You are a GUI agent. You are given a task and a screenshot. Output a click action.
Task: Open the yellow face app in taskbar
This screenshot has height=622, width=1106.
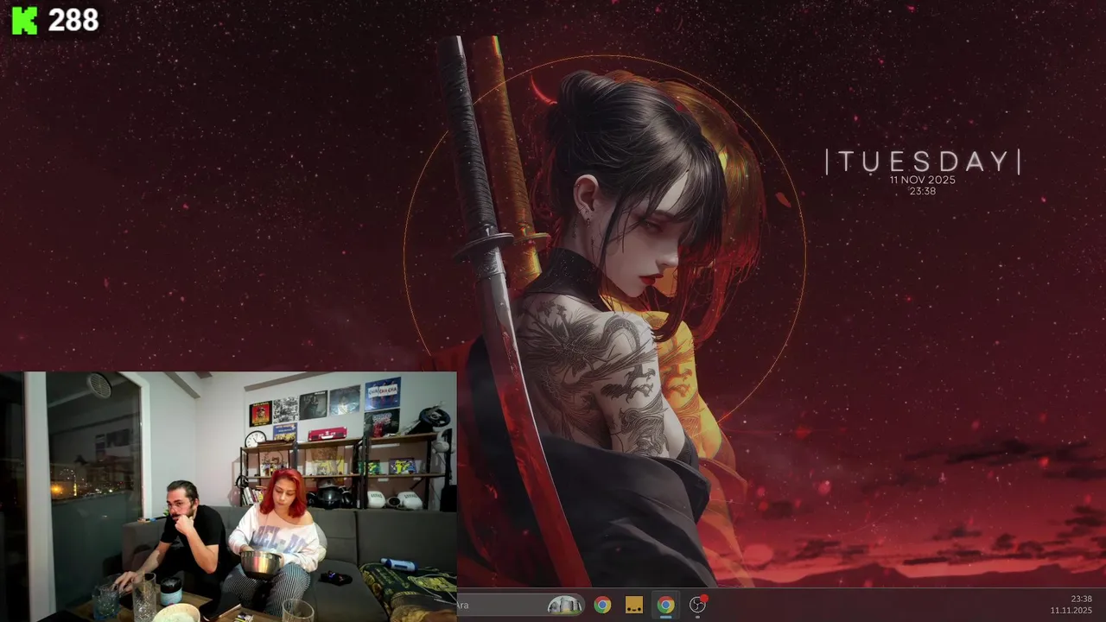click(634, 606)
